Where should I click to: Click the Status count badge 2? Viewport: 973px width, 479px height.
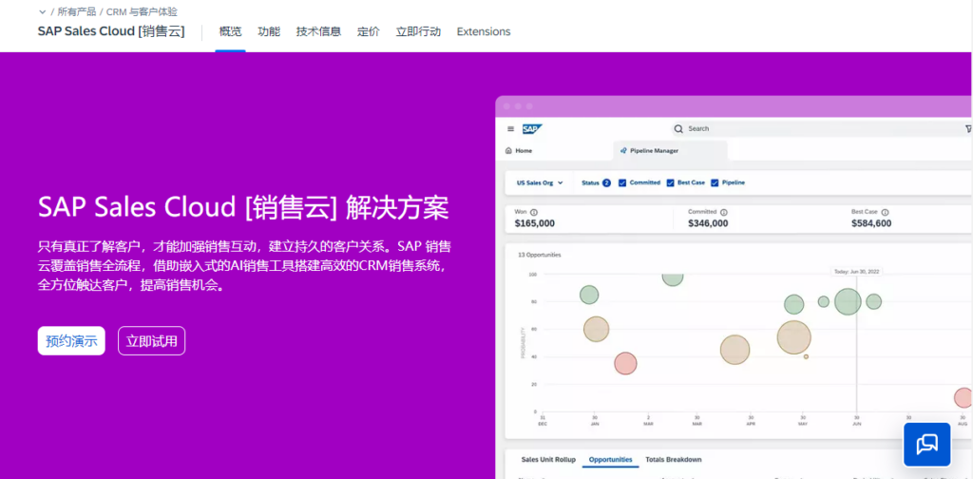click(x=606, y=183)
